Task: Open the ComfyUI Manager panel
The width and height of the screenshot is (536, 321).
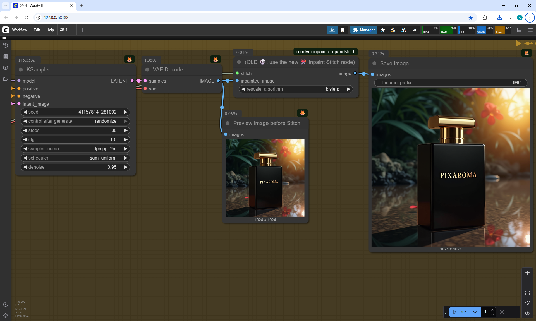Action: point(364,30)
